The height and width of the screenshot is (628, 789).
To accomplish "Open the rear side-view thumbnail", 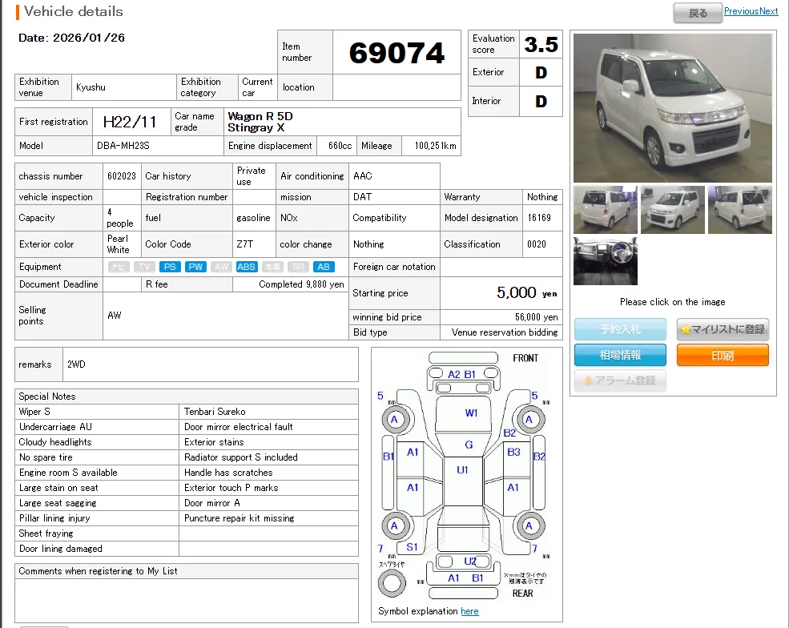I will coord(739,210).
